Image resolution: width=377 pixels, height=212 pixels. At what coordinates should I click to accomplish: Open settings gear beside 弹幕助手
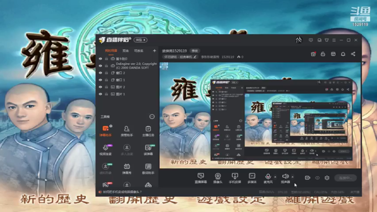[111, 126]
